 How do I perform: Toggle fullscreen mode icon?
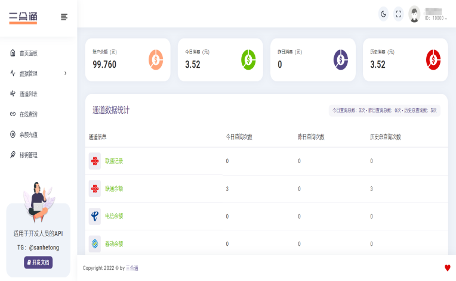tap(399, 14)
